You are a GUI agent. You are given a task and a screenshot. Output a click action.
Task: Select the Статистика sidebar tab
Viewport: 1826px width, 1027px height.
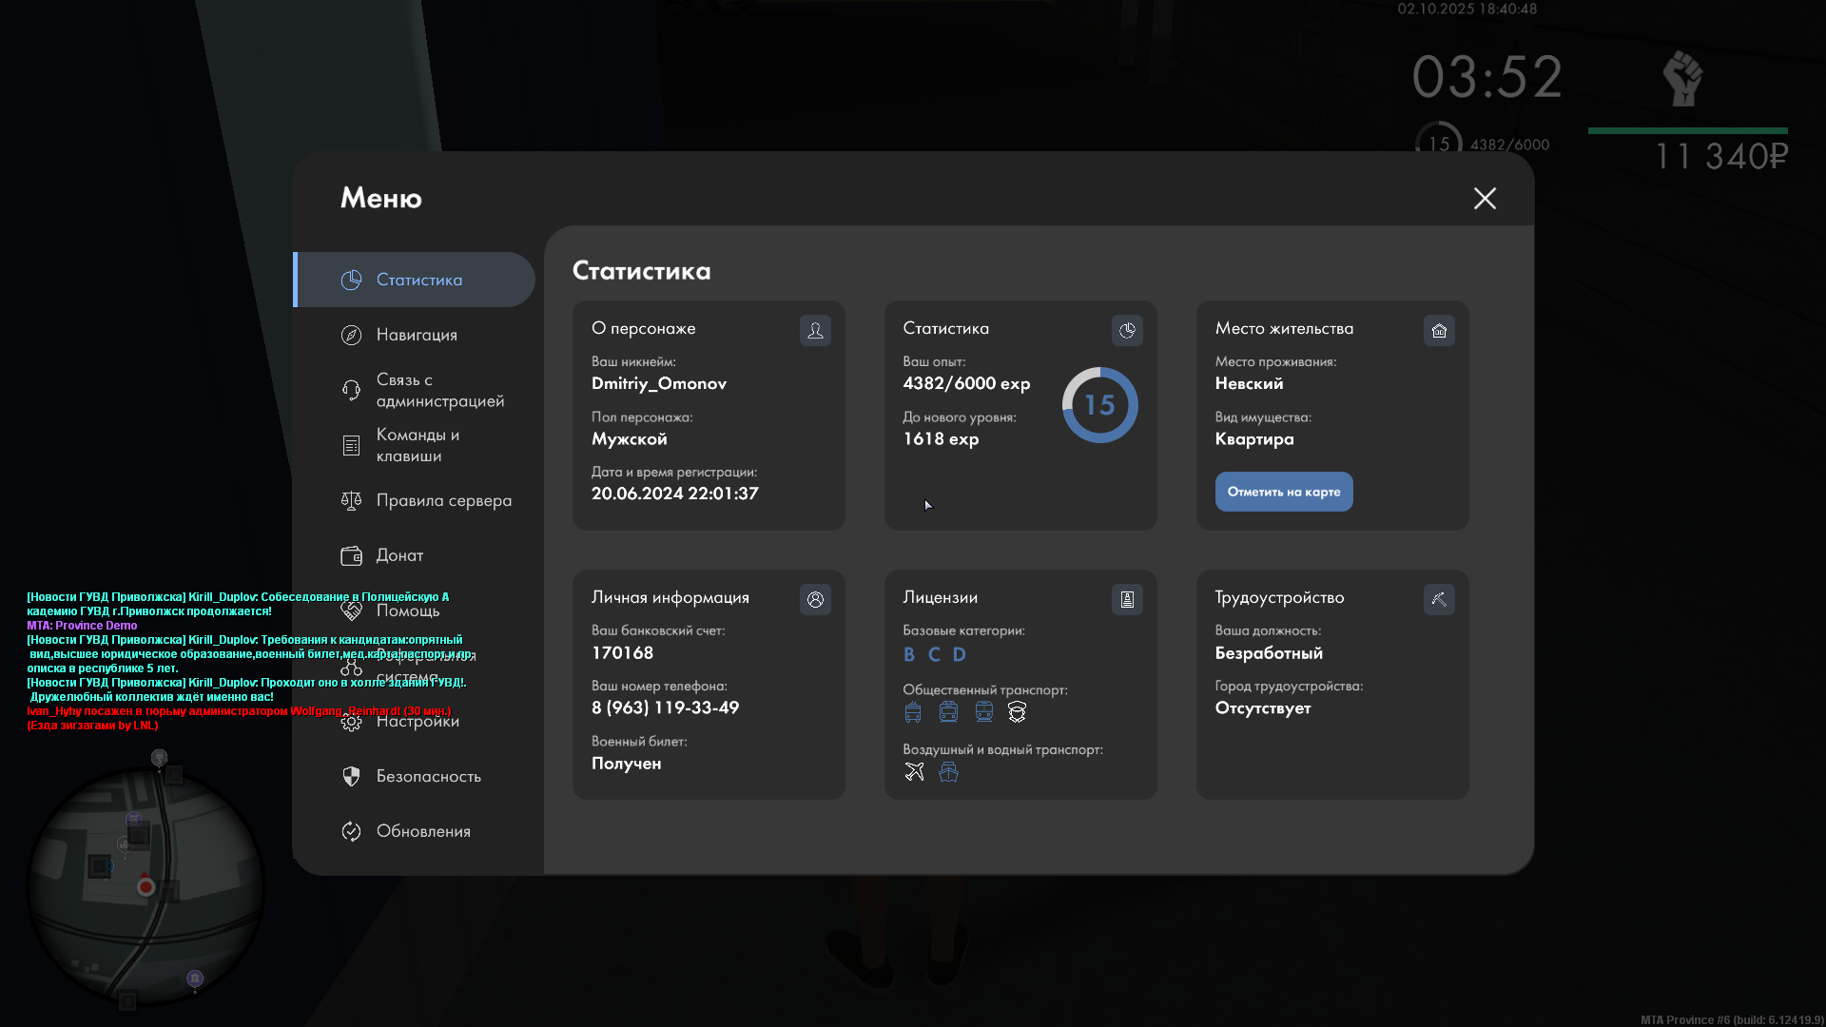418,280
